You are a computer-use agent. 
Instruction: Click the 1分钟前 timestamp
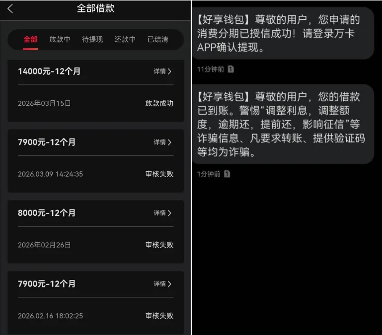pyautogui.click(x=209, y=174)
